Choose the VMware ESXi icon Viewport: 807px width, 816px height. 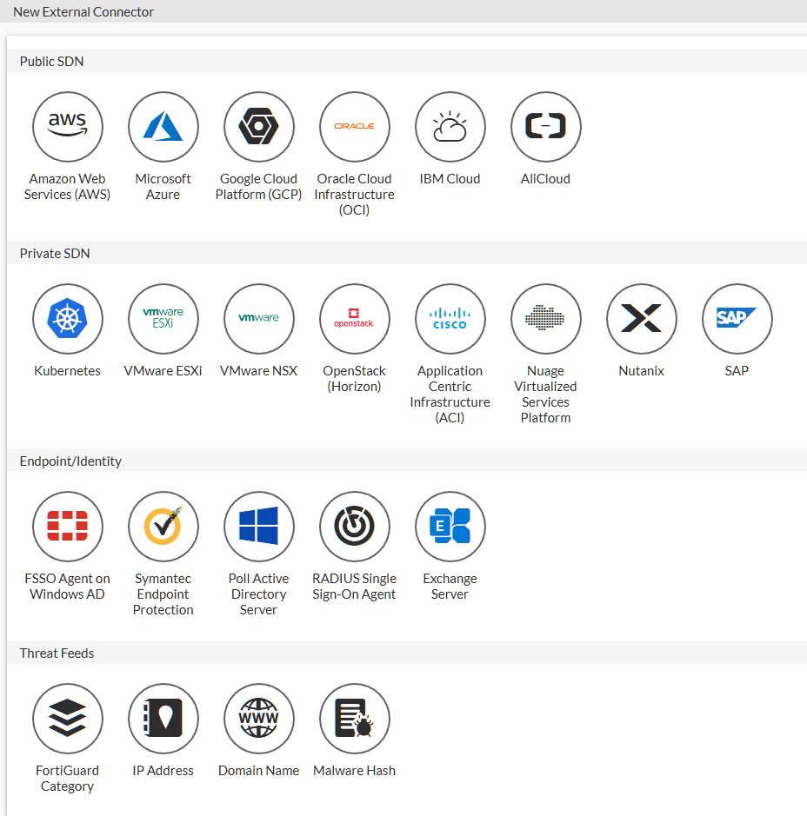(x=163, y=319)
